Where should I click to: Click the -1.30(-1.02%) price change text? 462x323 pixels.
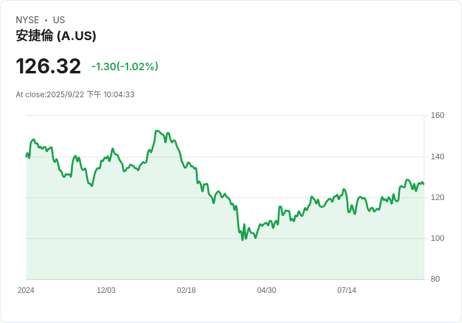click(x=125, y=66)
